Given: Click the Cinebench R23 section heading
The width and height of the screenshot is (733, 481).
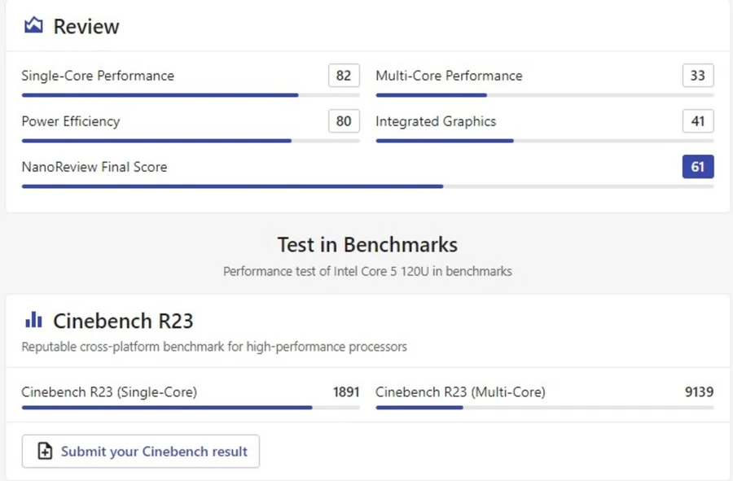Looking at the screenshot, I should pyautogui.click(x=123, y=321).
